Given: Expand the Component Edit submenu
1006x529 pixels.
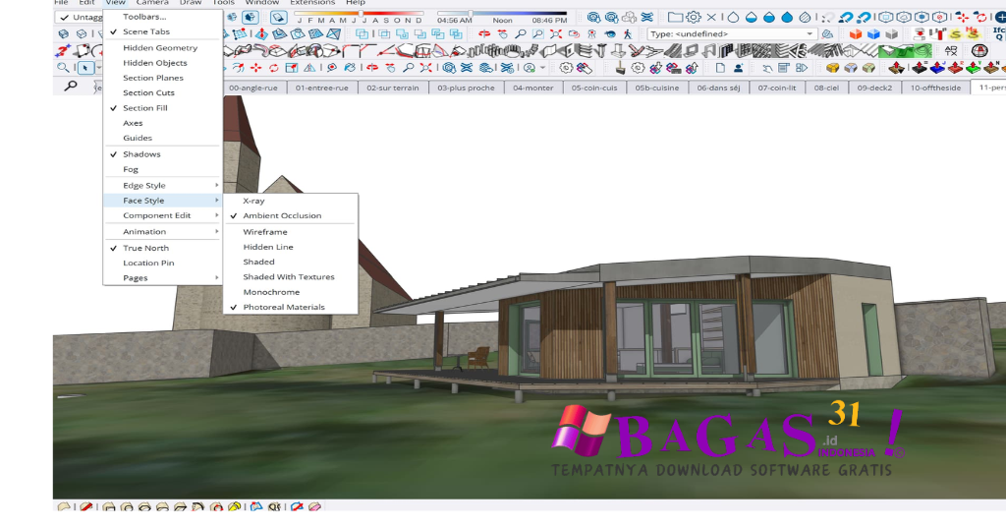Looking at the screenshot, I should 163,215.
